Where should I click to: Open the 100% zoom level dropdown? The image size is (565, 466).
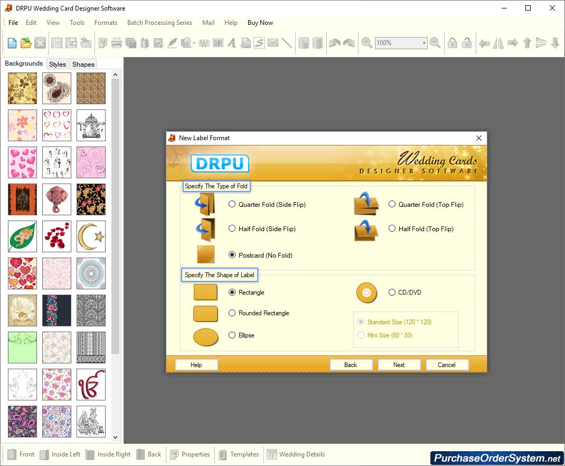click(x=424, y=43)
